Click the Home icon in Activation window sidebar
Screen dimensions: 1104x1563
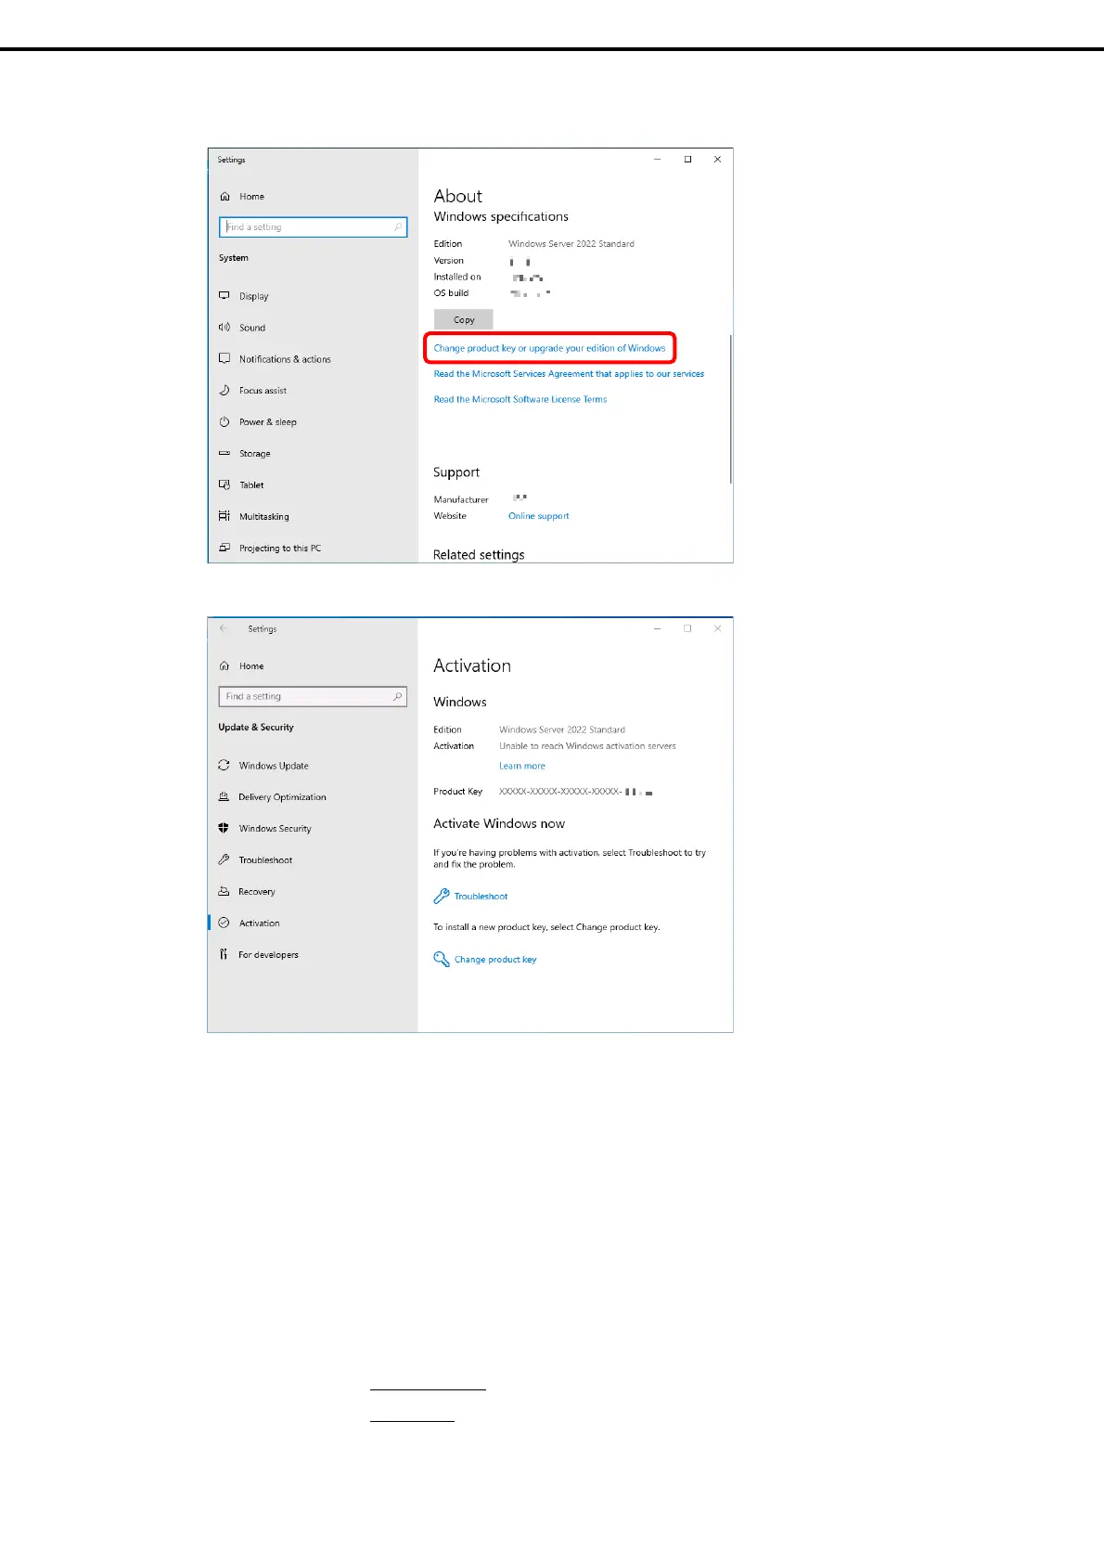(x=225, y=666)
